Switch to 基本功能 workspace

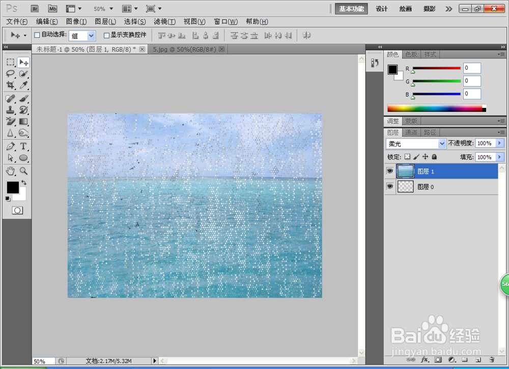click(x=351, y=9)
